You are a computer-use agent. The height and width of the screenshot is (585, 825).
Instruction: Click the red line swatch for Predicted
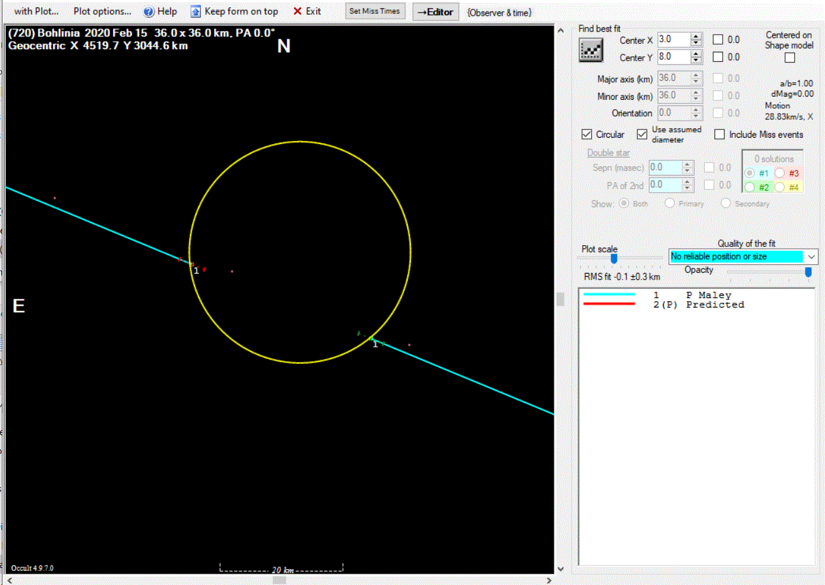pos(609,305)
